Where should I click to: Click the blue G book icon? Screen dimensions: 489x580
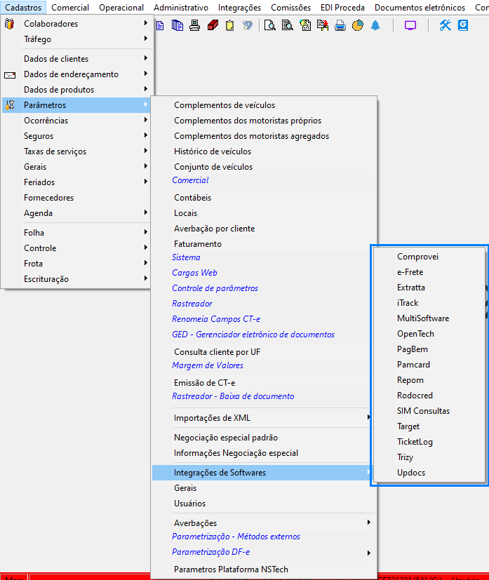[x=463, y=25]
